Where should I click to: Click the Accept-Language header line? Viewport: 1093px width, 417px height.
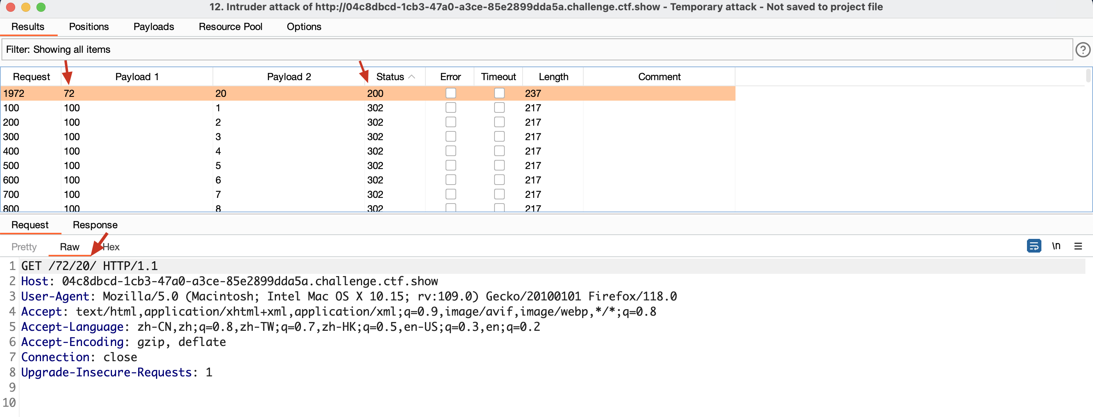[280, 327]
